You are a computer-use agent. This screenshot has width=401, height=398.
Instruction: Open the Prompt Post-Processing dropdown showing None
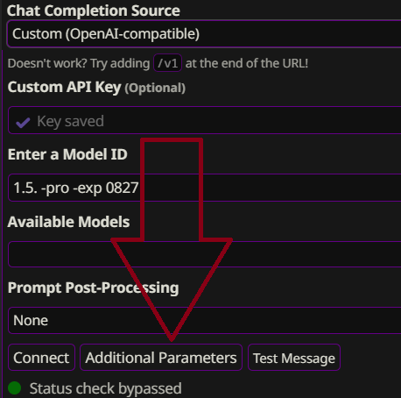coord(204,320)
